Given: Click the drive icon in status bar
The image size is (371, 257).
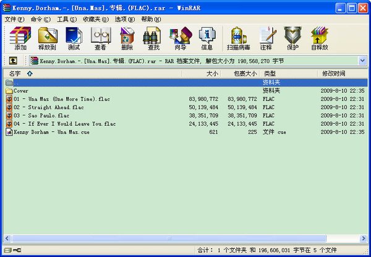Looking at the screenshot, I should click(7, 250).
